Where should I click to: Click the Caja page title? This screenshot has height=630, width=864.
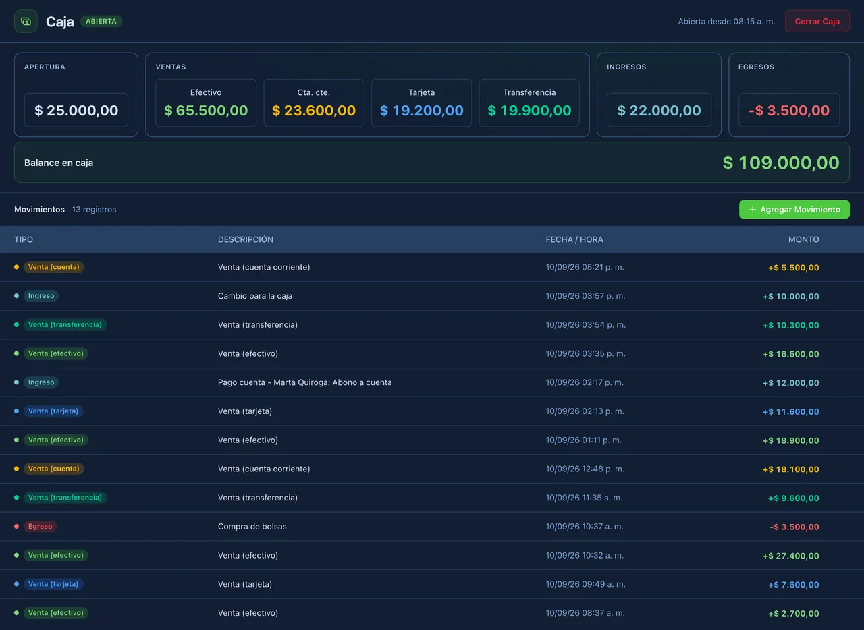point(60,22)
